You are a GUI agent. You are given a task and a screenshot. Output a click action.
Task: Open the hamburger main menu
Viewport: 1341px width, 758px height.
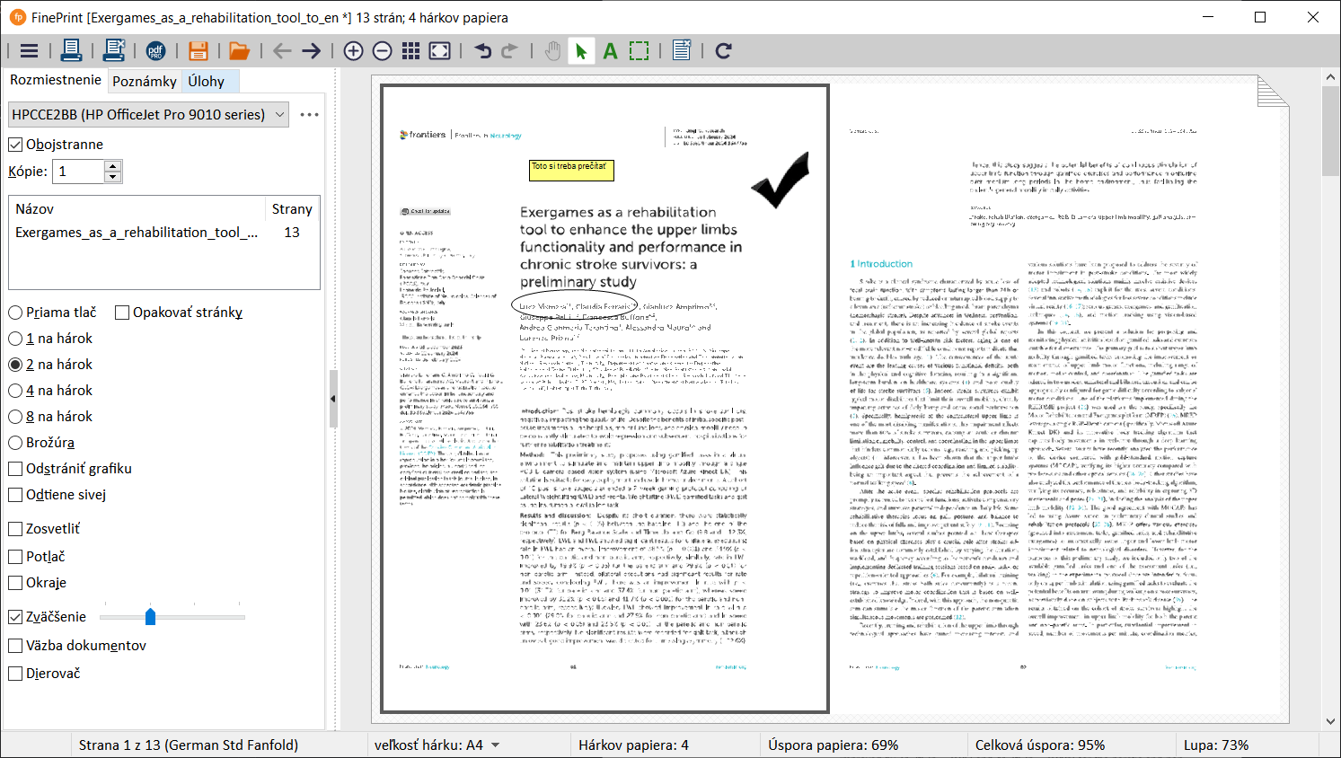tap(29, 51)
